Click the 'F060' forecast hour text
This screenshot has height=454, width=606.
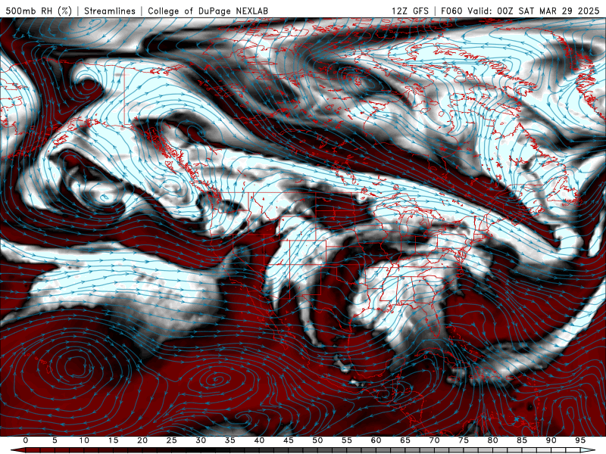pyautogui.click(x=451, y=11)
